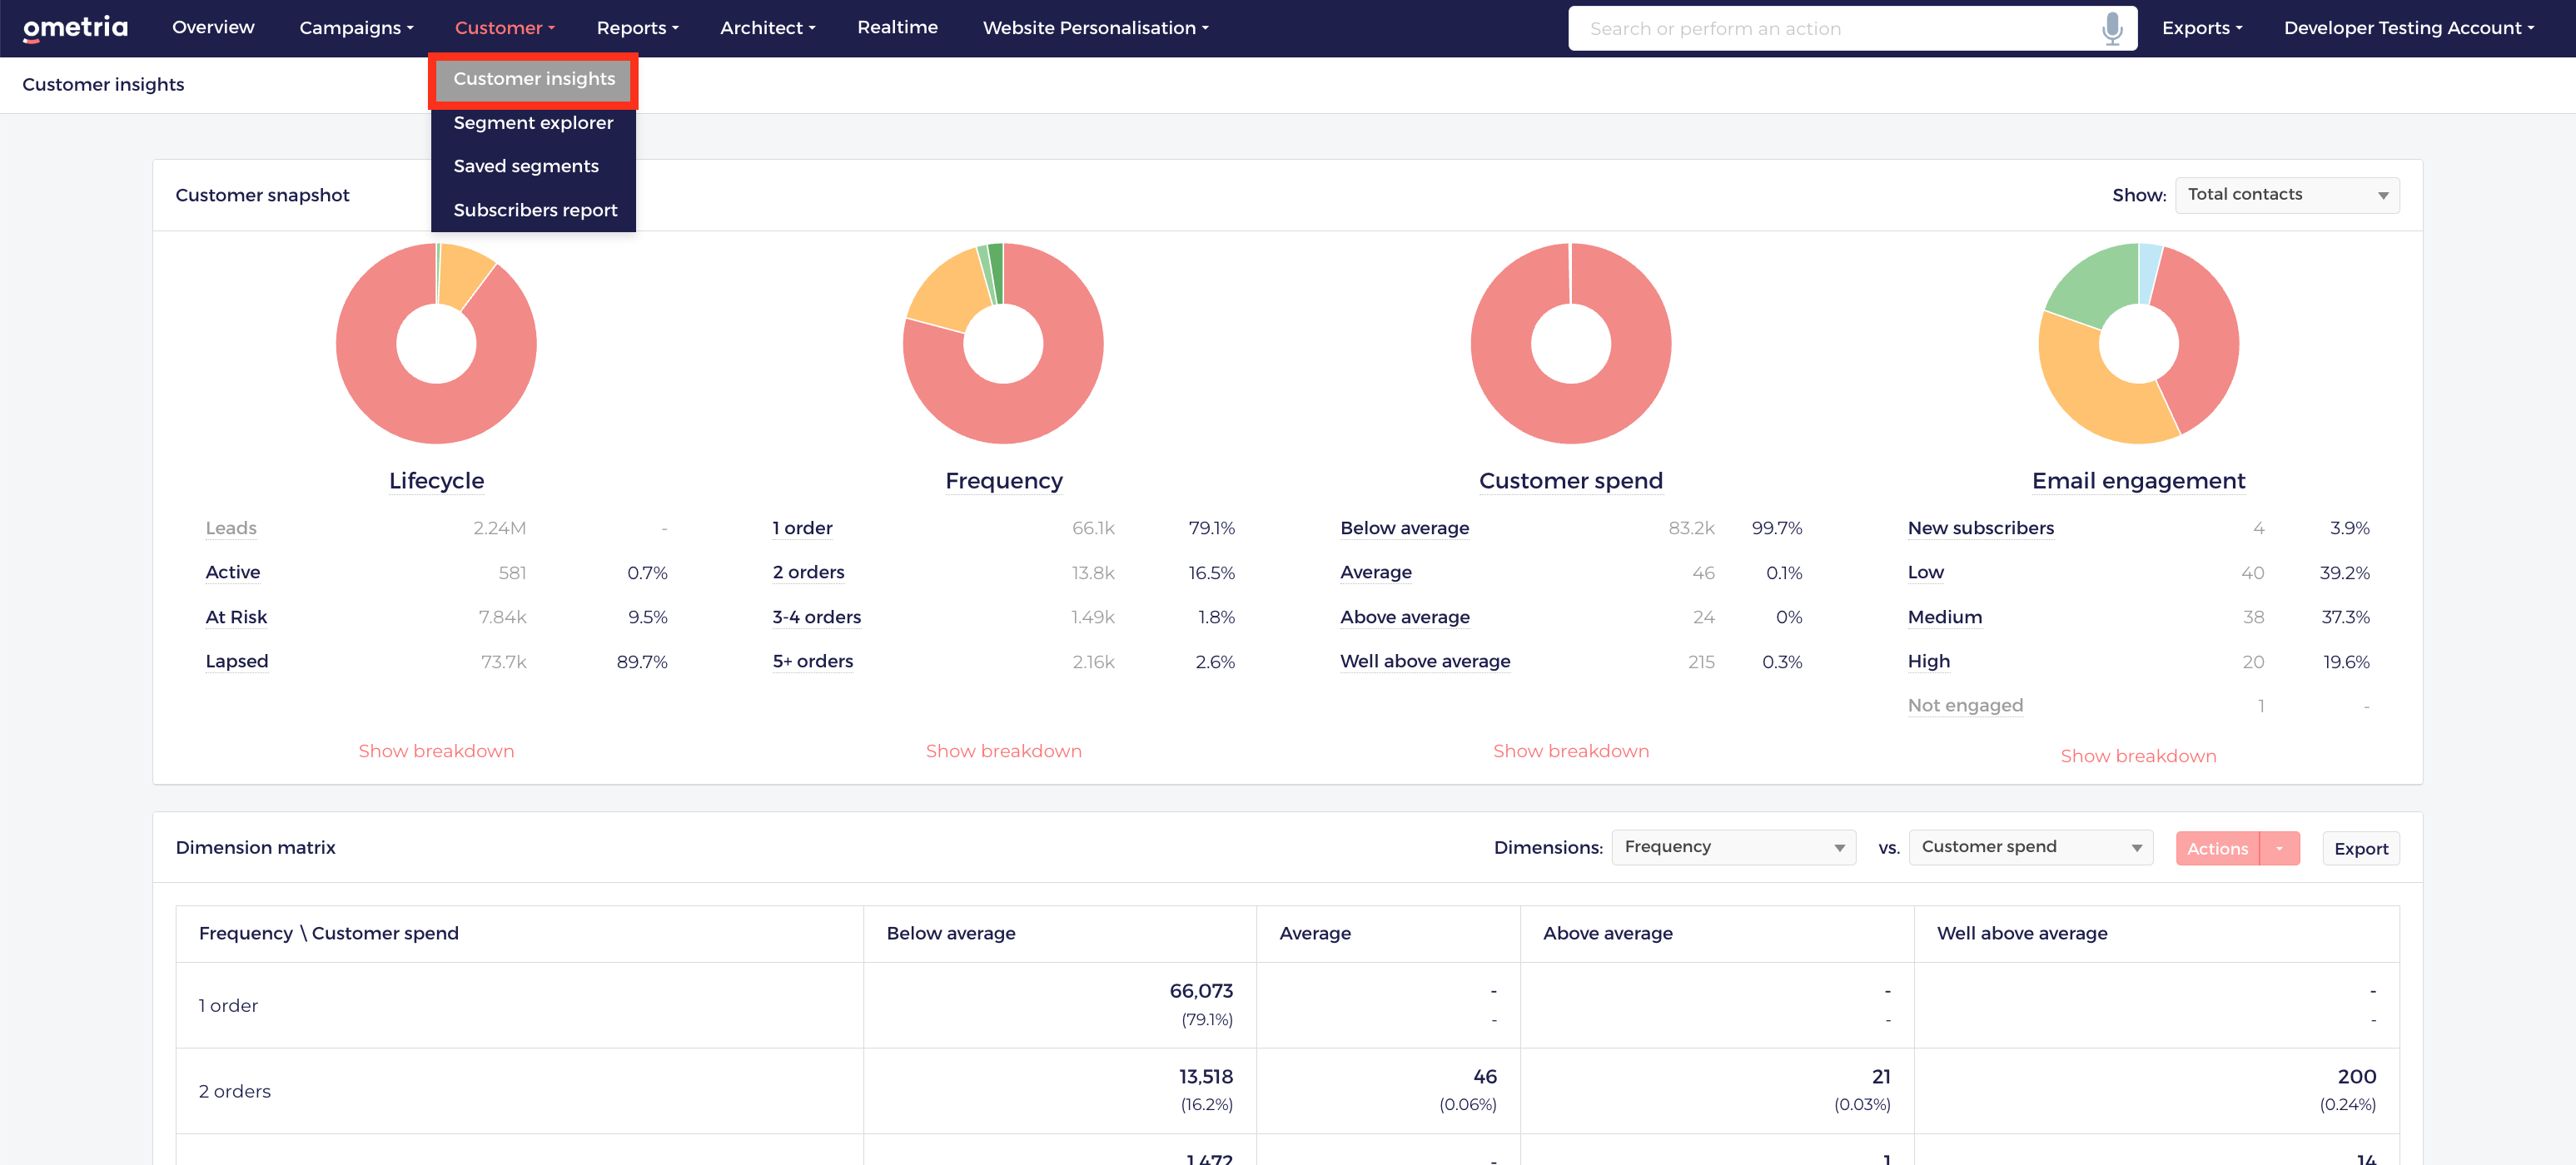Image resolution: width=2576 pixels, height=1165 pixels.
Task: Open the Overview page
Action: 213,28
